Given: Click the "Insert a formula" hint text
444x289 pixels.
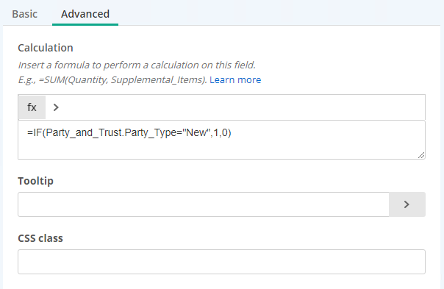Looking at the screenshot, I should coord(137,65).
